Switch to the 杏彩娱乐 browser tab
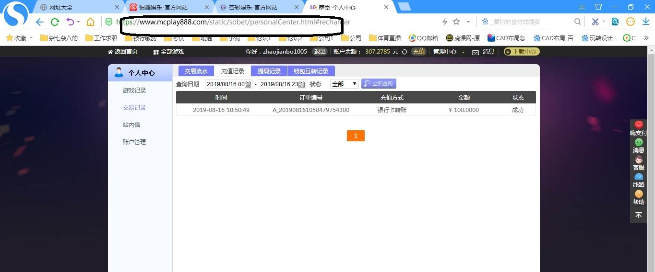The image size is (655, 272). point(258,7)
